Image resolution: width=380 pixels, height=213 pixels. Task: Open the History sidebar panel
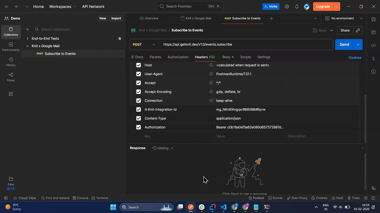(x=11, y=62)
